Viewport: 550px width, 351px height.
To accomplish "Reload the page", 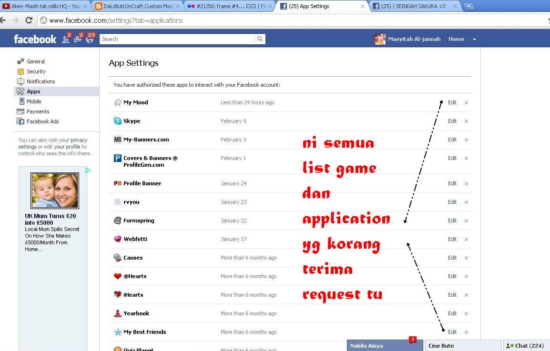I will pos(29,20).
